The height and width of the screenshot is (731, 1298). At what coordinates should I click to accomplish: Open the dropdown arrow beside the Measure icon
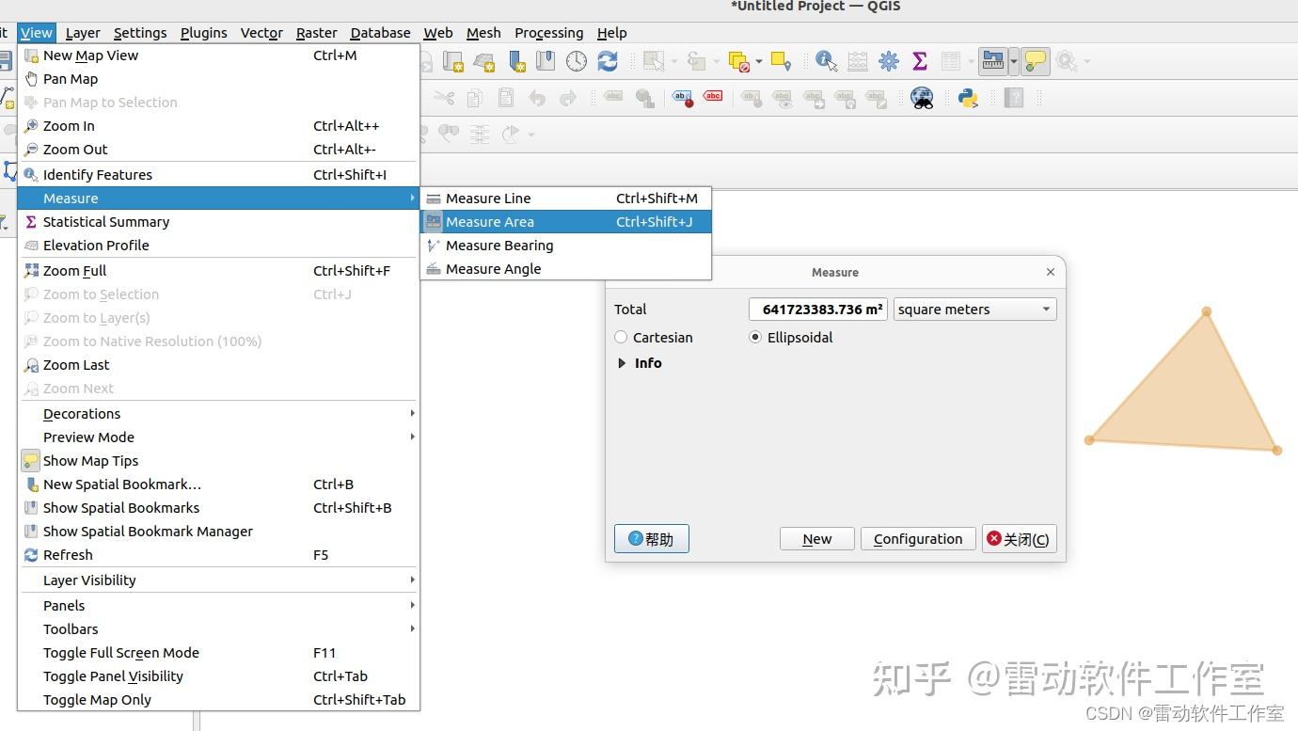1013,61
